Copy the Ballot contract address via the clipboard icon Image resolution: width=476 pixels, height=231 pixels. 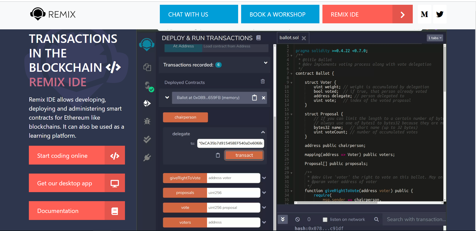pyautogui.click(x=254, y=98)
